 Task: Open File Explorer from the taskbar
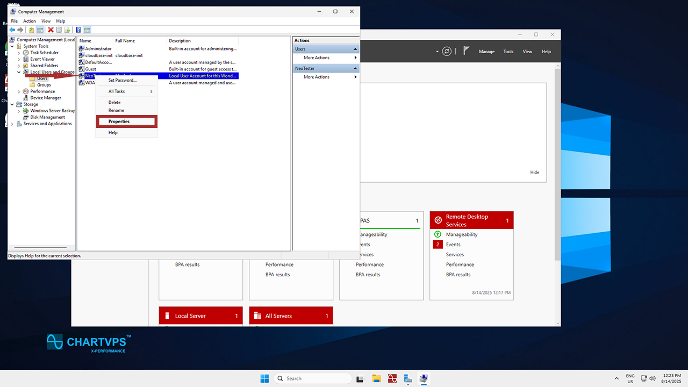click(x=376, y=378)
